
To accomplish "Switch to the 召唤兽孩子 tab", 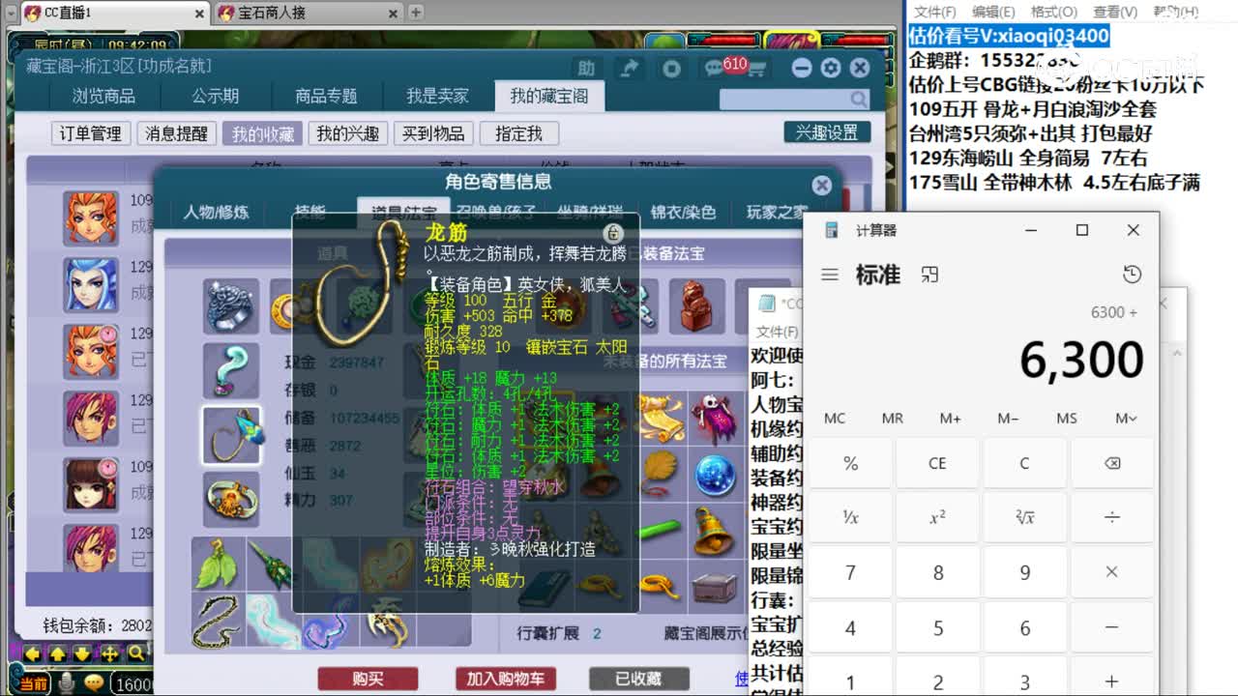I will click(497, 214).
